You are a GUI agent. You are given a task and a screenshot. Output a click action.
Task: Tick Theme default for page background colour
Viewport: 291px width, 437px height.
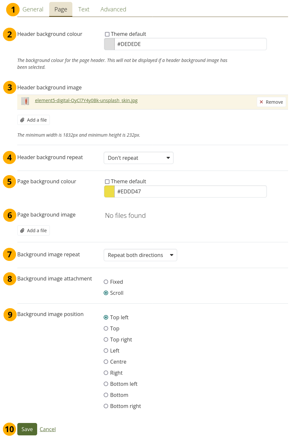click(107, 182)
